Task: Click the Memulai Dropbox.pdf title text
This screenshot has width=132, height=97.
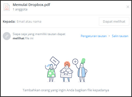Action: pos(31,5)
